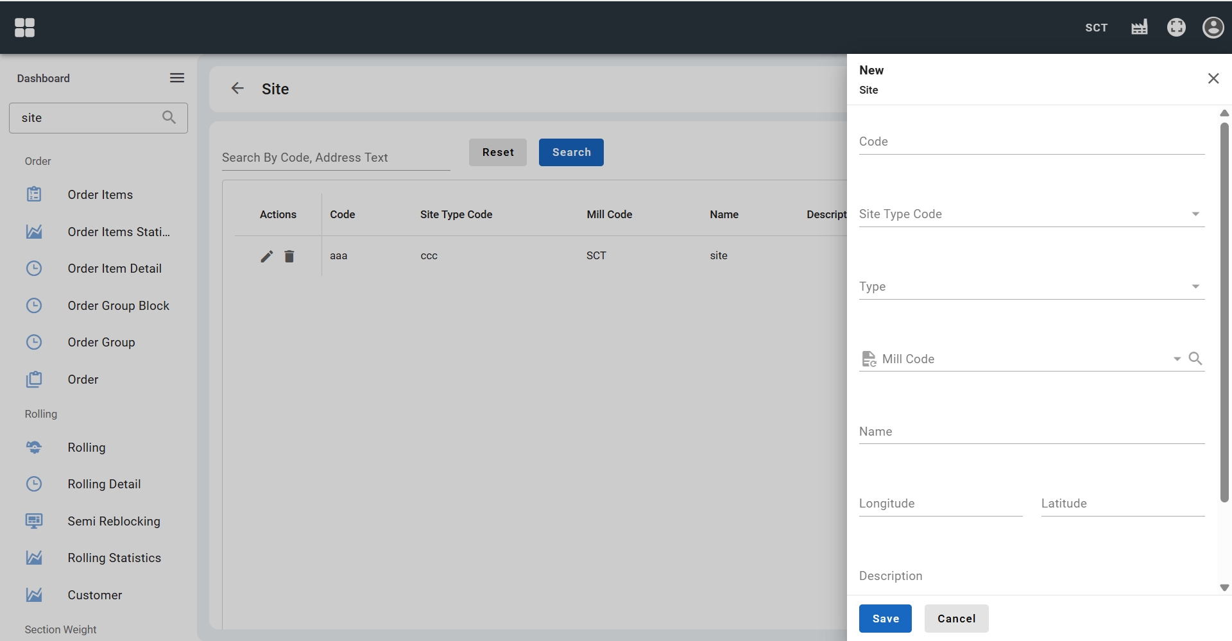Select Rolling Statistics from sidebar menu
The width and height of the screenshot is (1232, 641).
pyautogui.click(x=114, y=558)
